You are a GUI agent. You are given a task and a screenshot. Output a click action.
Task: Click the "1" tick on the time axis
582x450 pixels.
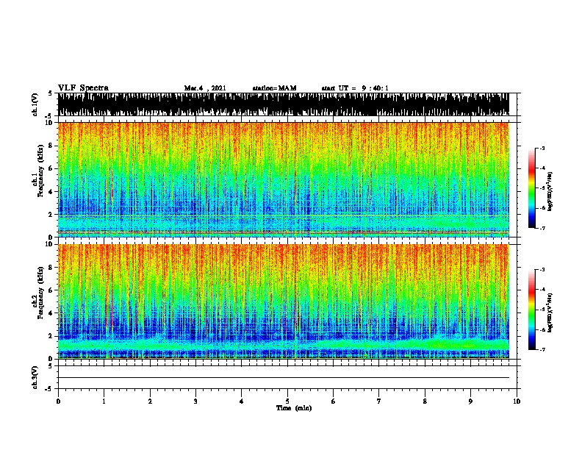pyautogui.click(x=104, y=401)
